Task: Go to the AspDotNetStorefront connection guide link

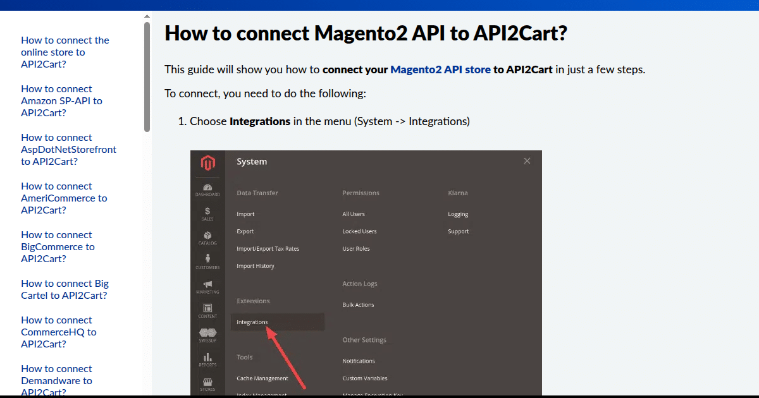Action: coord(68,150)
